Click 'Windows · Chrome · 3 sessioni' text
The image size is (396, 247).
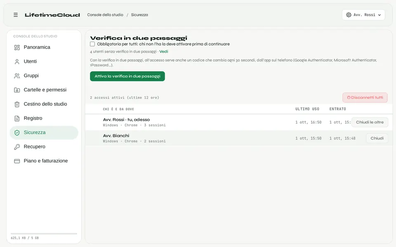click(134, 125)
